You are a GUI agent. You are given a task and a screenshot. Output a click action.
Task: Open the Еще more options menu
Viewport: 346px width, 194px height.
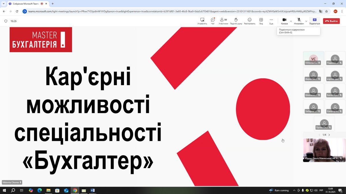[271, 21]
